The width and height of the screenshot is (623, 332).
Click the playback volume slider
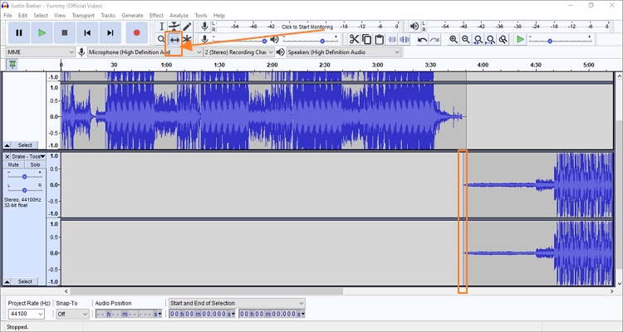point(311,41)
